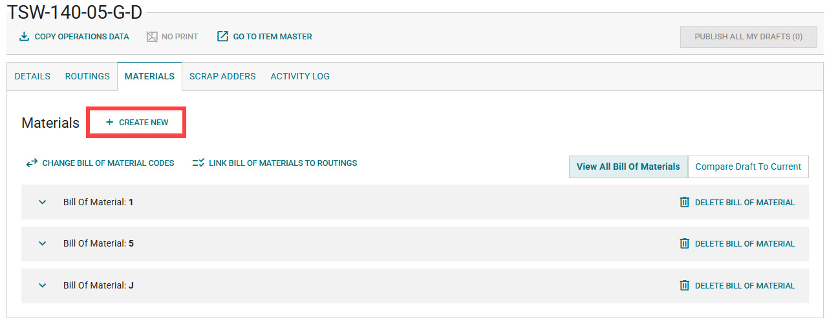This screenshot has height=324, width=827.
Task: Click trash icon for Bill Of Material 5
Action: (685, 243)
